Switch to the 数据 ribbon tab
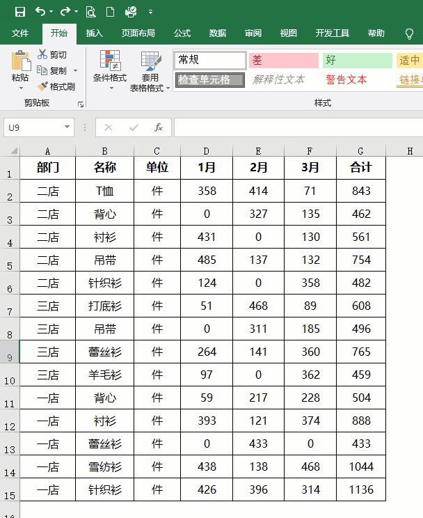423x518 pixels. pyautogui.click(x=218, y=33)
